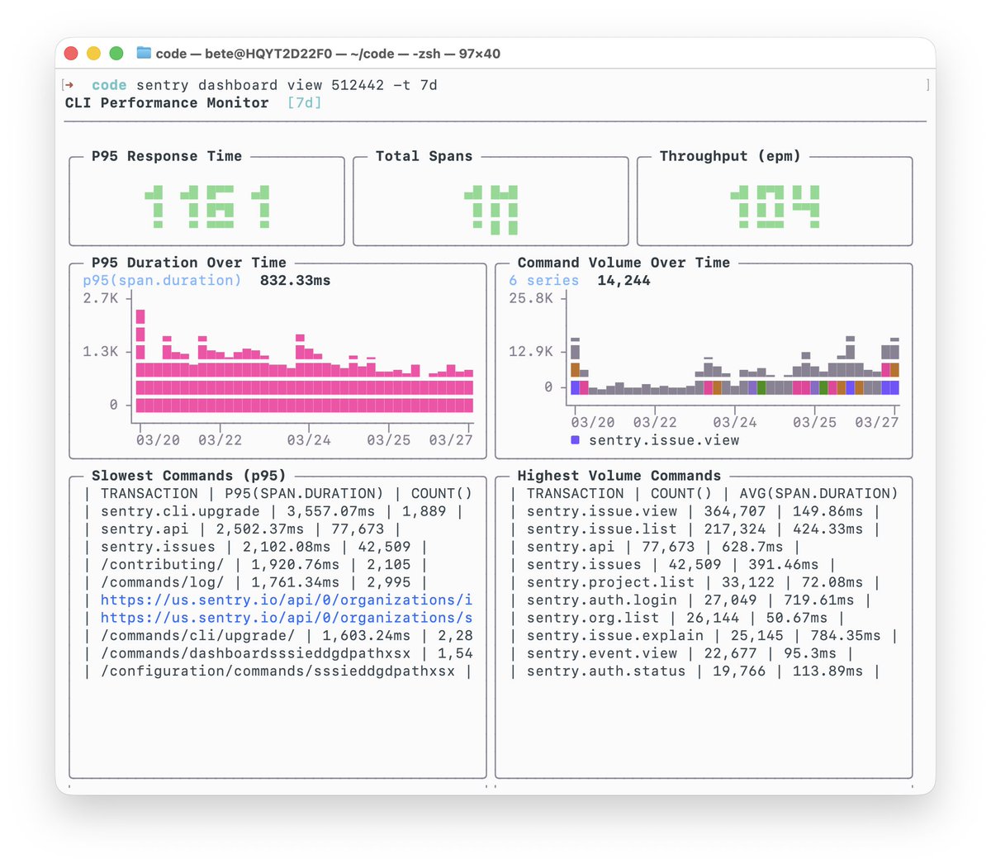Click the sentry.event.view row
The height and width of the screenshot is (868, 991).
681,653
